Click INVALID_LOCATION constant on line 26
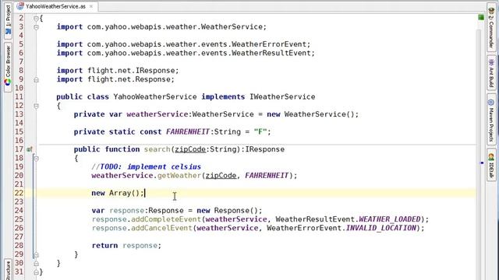 pos(381,228)
